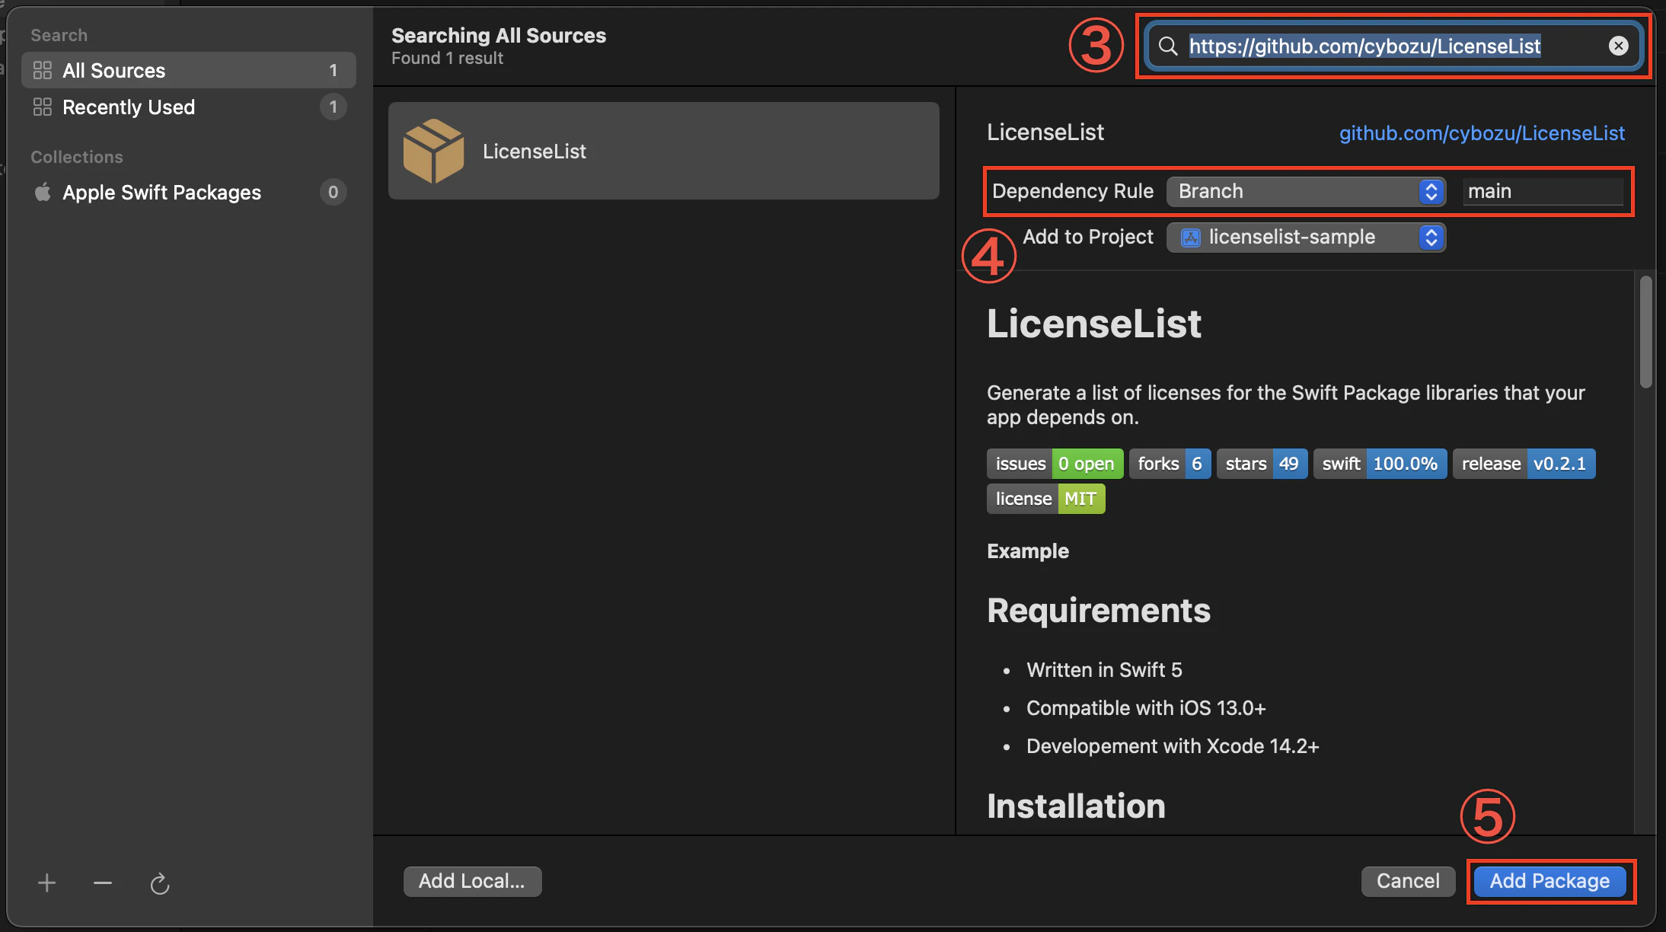The image size is (1666, 932).
Task: Select the Apple Swift Packages collection
Action: pyautogui.click(x=189, y=192)
